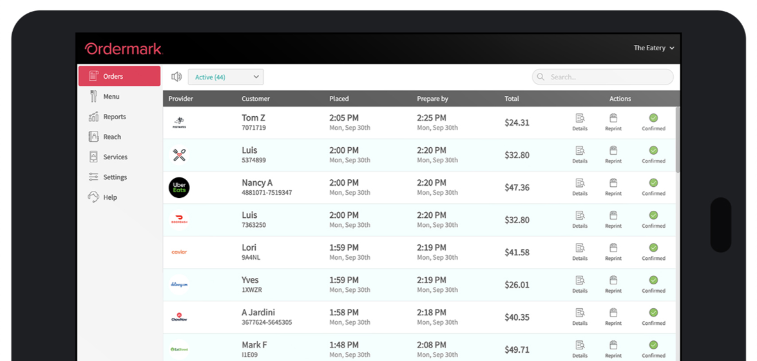The image size is (757, 361).
Task: Select order number 4881071-7519347
Action: point(267,192)
